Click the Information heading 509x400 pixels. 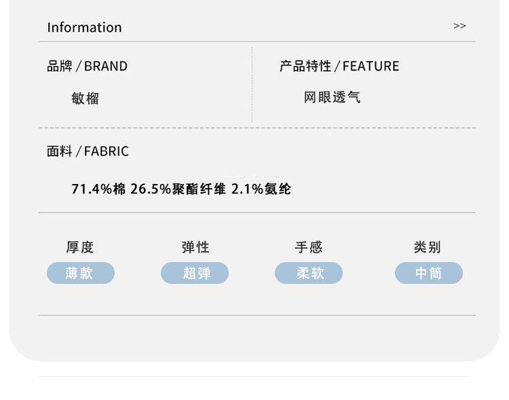(x=84, y=28)
